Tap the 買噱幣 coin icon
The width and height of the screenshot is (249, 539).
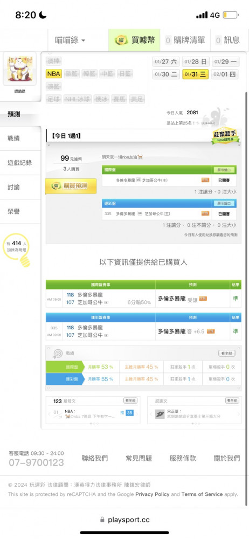121,40
